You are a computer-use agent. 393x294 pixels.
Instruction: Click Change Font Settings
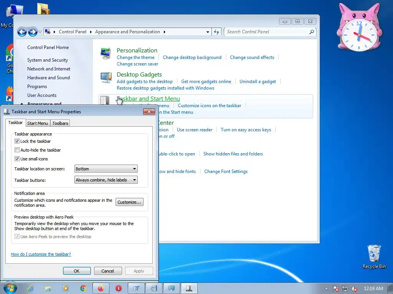226,171
